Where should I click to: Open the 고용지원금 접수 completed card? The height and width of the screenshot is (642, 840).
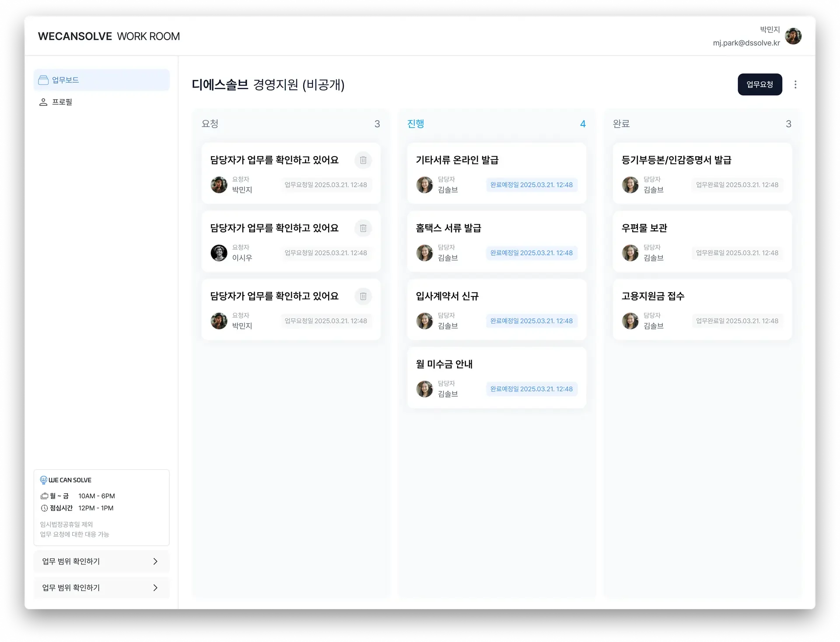pos(653,296)
